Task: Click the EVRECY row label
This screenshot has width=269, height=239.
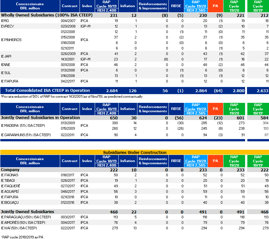Action: coord(7,26)
